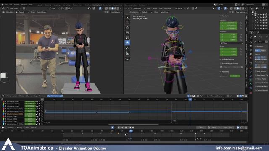This screenshot has height=151, width=269.
Task: Open the Render menu
Action: coord(17,5)
